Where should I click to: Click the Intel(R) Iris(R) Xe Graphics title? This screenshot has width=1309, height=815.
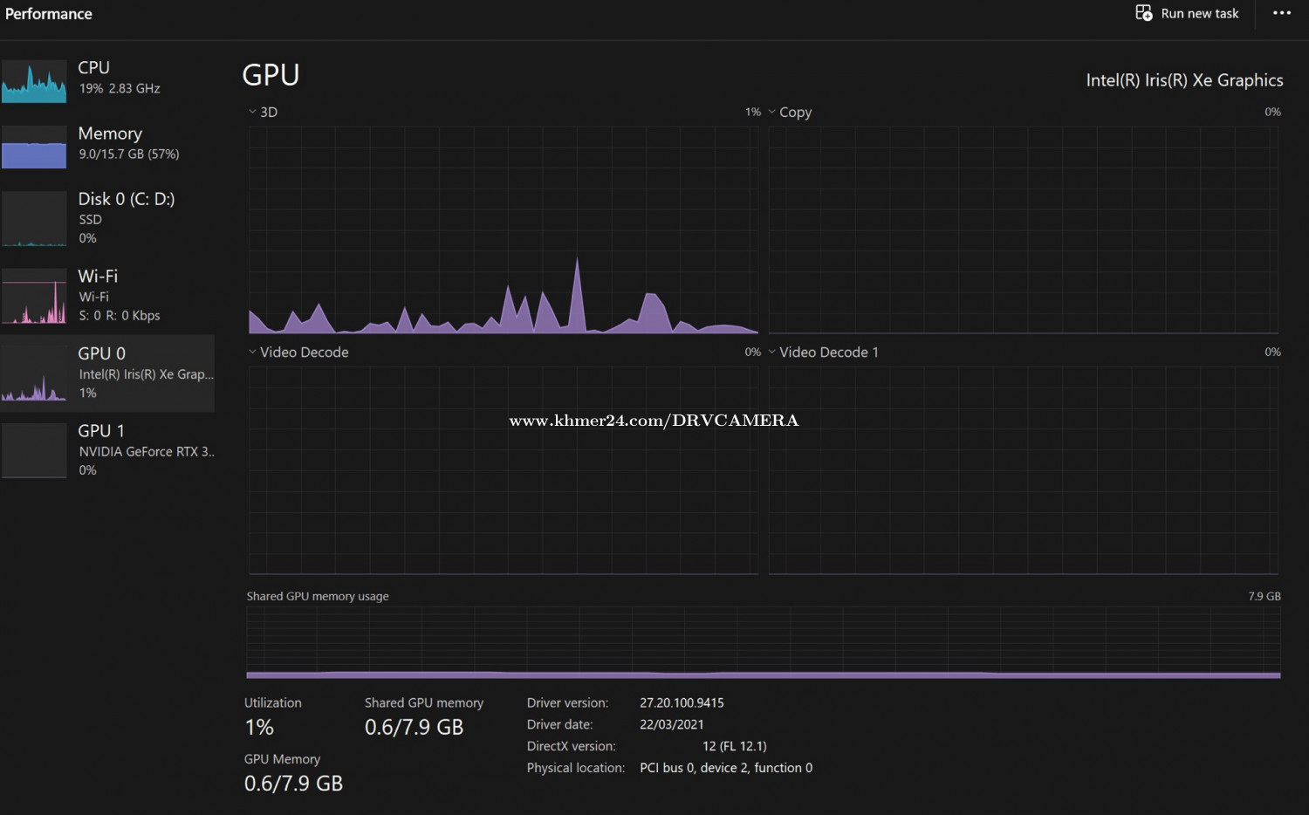(1184, 80)
